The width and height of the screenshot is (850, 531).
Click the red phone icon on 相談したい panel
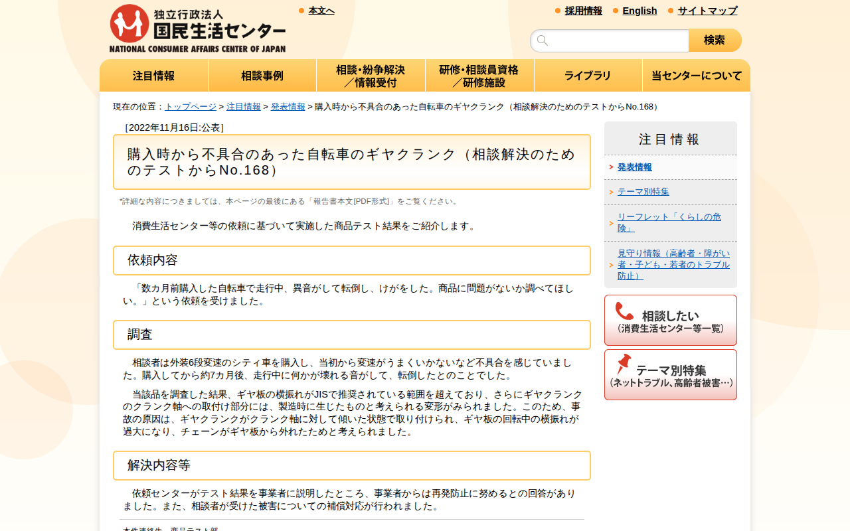623,312
